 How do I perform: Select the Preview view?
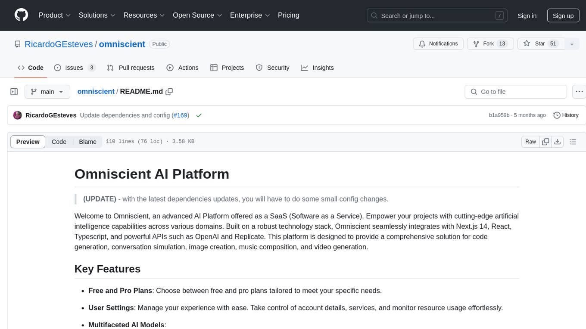28,142
